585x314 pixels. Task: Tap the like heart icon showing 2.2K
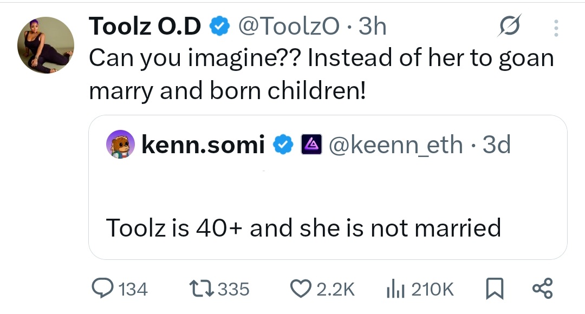301,289
